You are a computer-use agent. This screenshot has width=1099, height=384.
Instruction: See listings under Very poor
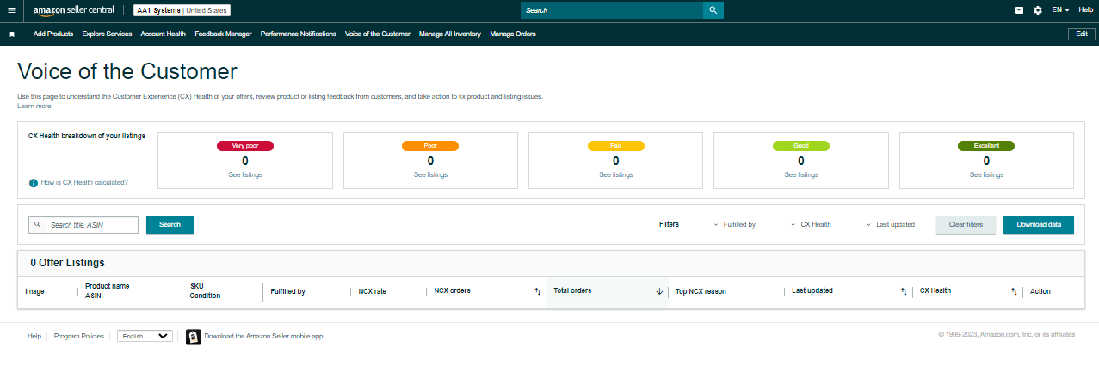click(x=245, y=174)
